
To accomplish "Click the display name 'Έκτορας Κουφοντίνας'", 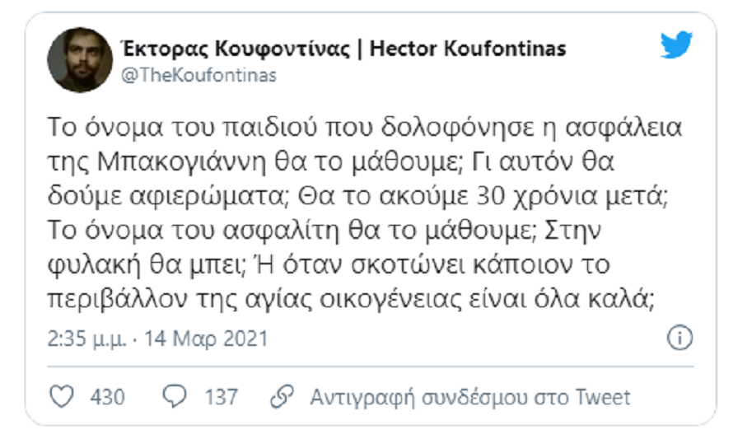I will [236, 49].
